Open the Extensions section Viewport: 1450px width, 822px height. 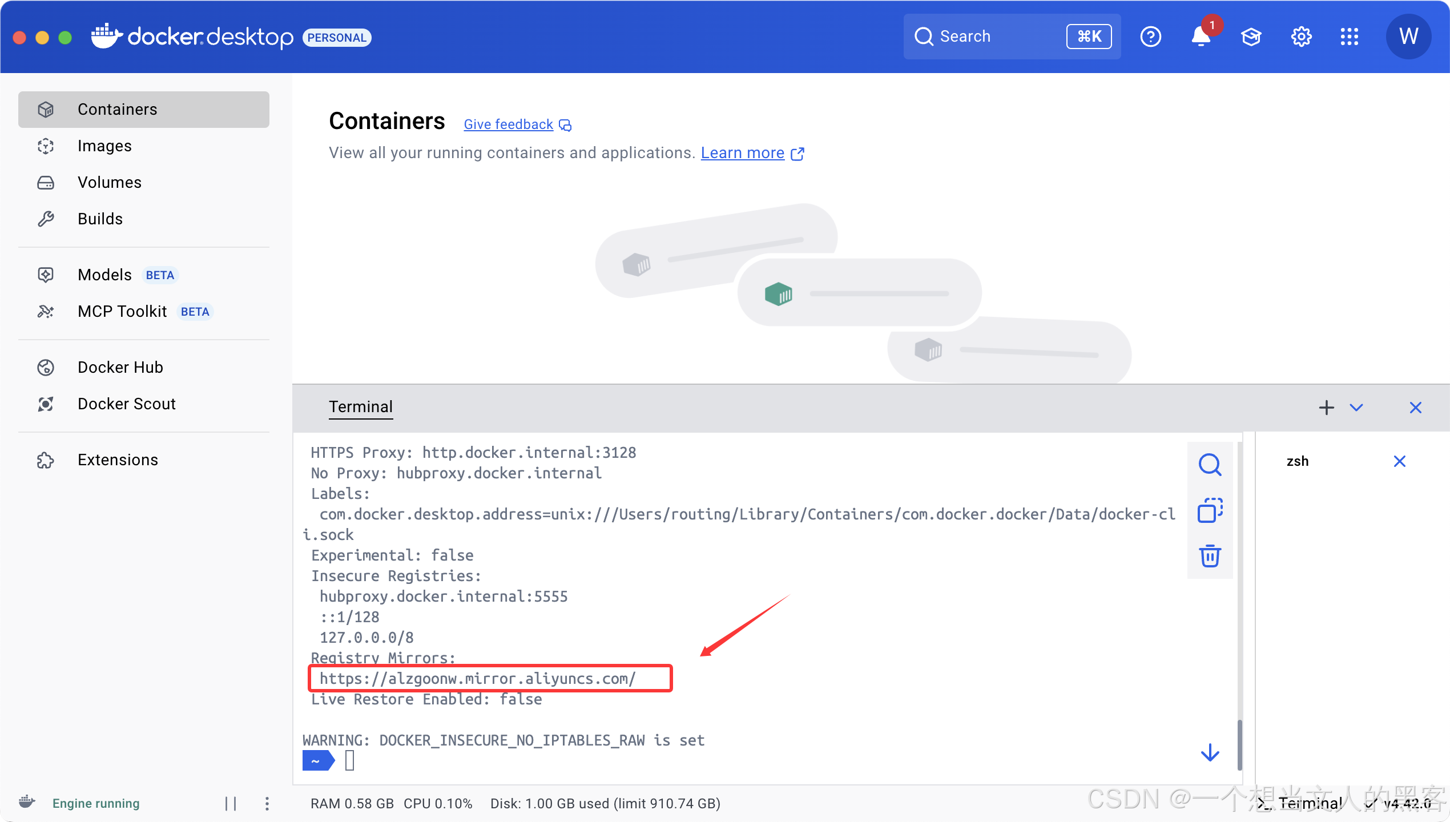pos(118,460)
